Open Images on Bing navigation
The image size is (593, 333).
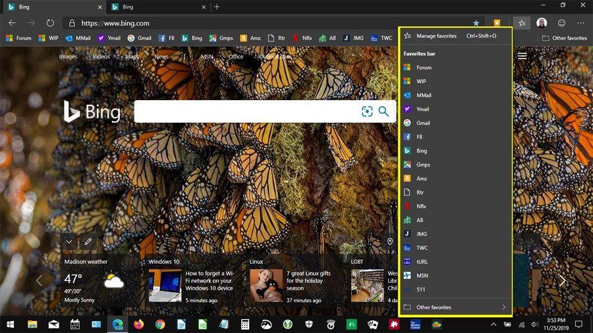pyautogui.click(x=68, y=57)
